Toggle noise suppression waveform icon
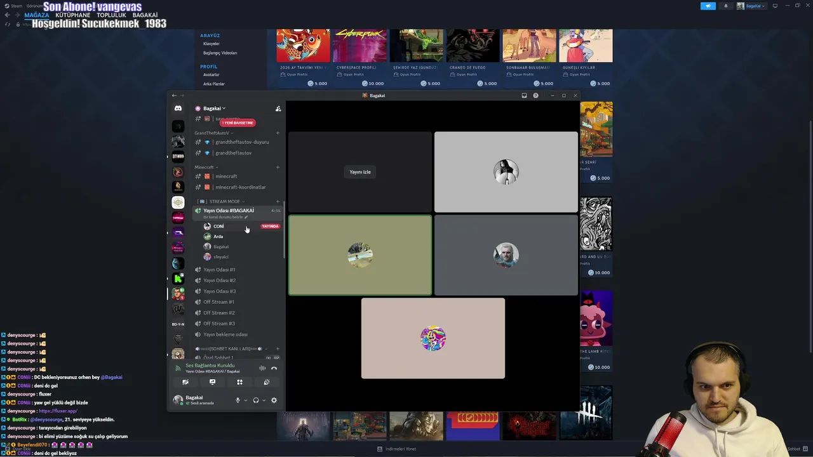 262,368
